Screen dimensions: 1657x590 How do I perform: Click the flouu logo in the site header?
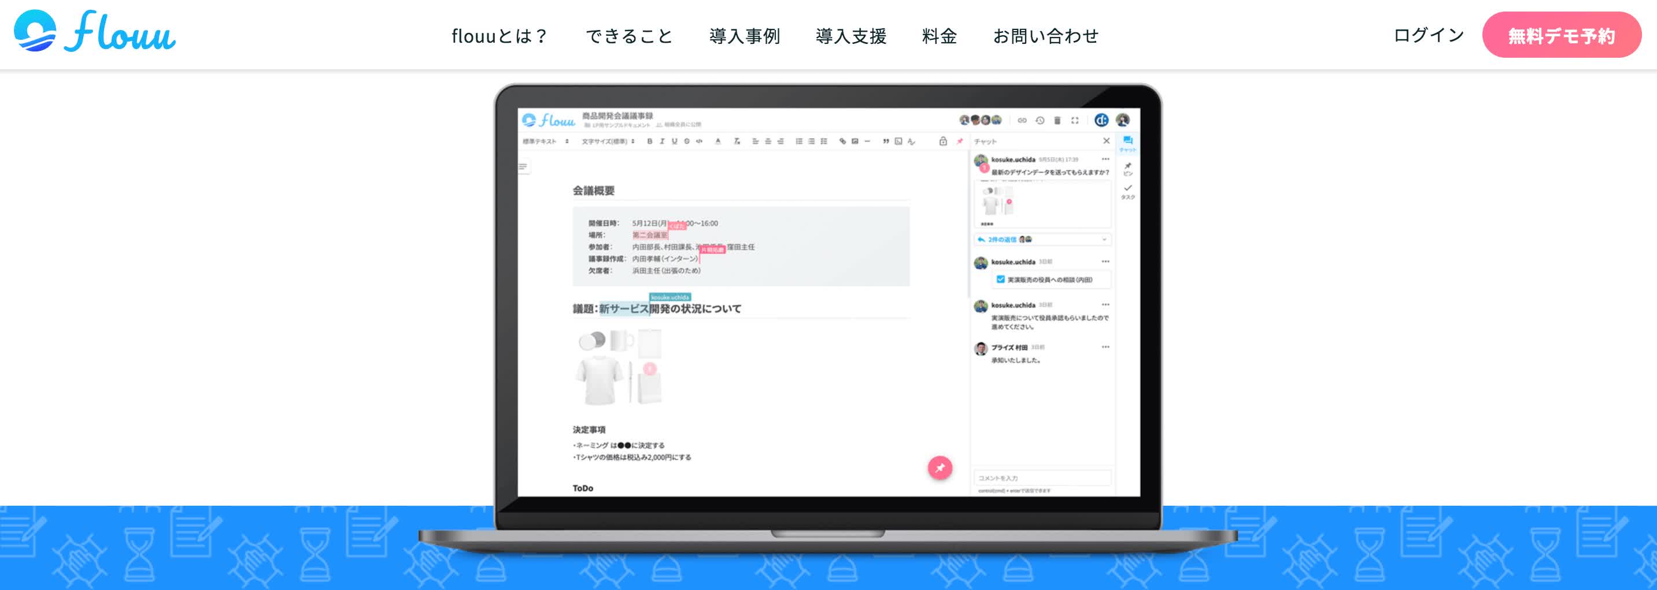point(95,31)
